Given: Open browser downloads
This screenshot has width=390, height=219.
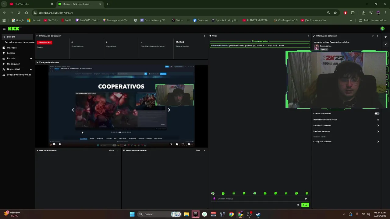Looking at the screenshot, I should click(x=363, y=13).
